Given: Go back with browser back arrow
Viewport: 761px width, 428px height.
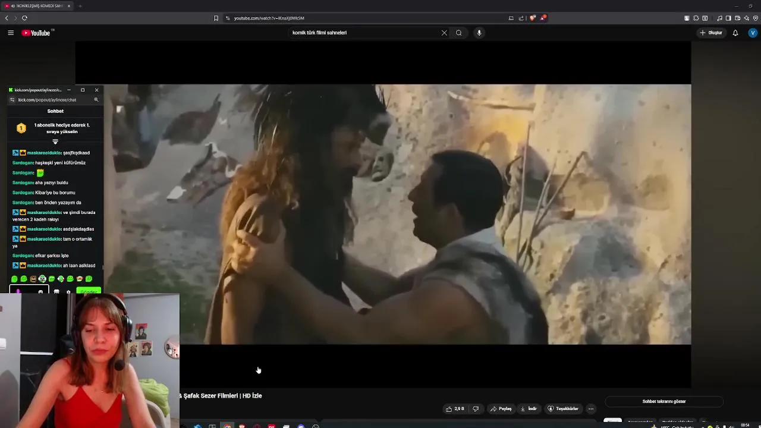Looking at the screenshot, I should [7, 18].
